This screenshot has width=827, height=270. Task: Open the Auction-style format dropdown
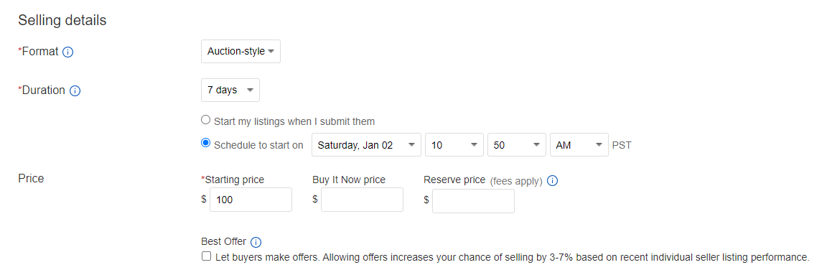click(240, 52)
